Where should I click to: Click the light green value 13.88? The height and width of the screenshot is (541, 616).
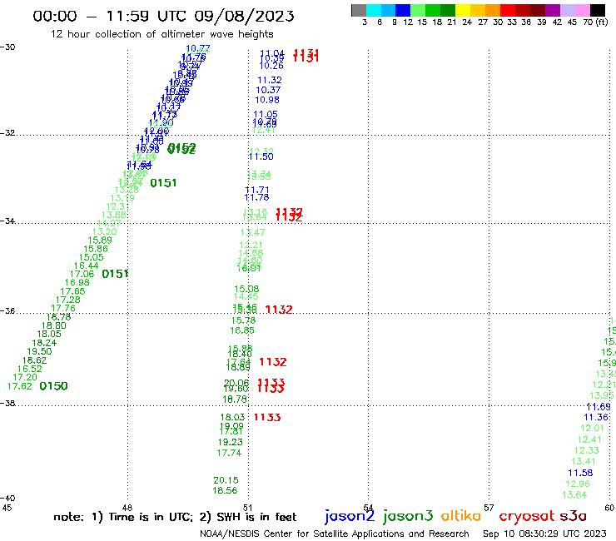[114, 215]
